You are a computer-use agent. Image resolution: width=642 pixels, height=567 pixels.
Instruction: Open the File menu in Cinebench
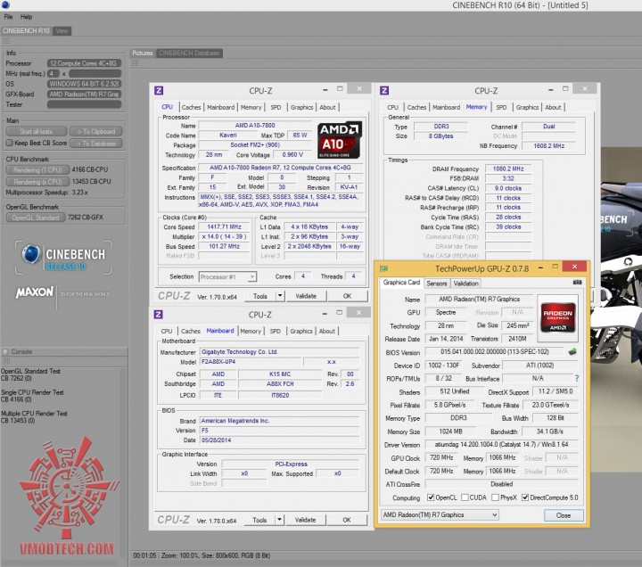pyautogui.click(x=8, y=17)
